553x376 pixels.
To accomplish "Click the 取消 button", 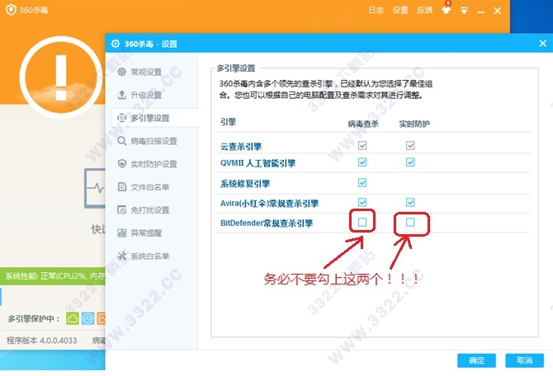I will pyautogui.click(x=524, y=360).
